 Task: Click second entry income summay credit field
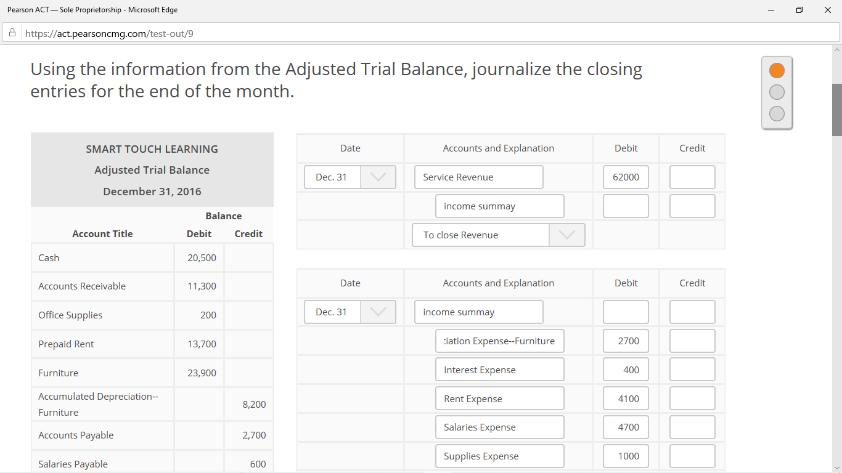(692, 312)
